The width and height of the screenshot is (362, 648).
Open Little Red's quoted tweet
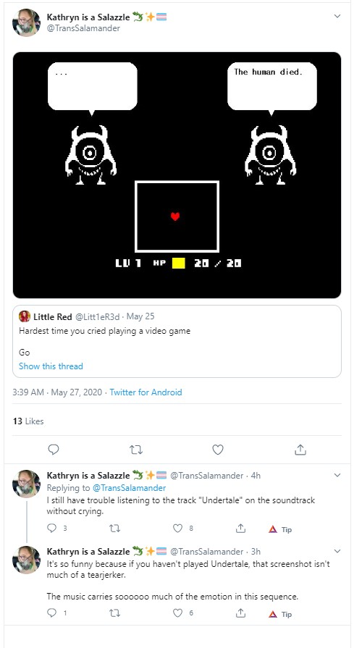(x=177, y=341)
